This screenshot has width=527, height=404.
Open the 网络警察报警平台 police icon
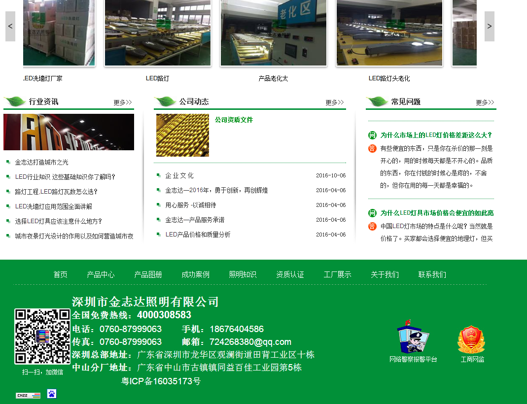click(x=413, y=337)
